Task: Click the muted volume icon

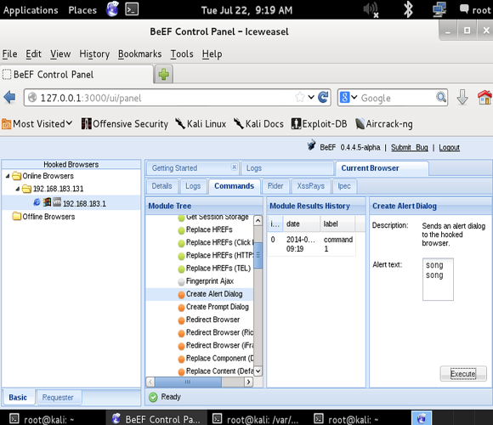Action: 371,9
